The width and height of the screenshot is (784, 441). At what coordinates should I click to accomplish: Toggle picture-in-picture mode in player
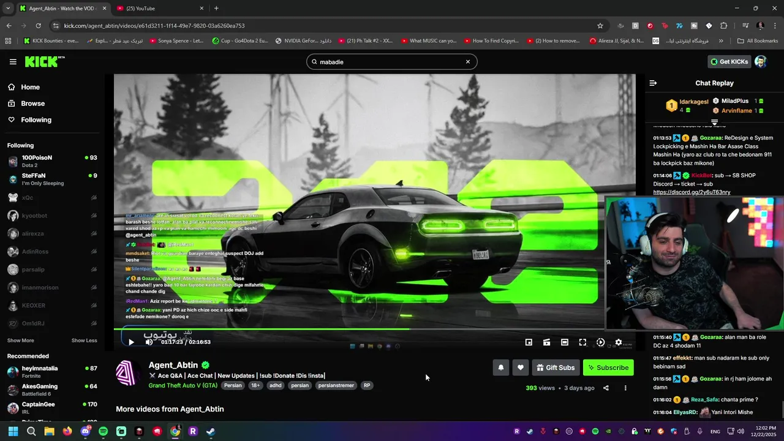[529, 342]
